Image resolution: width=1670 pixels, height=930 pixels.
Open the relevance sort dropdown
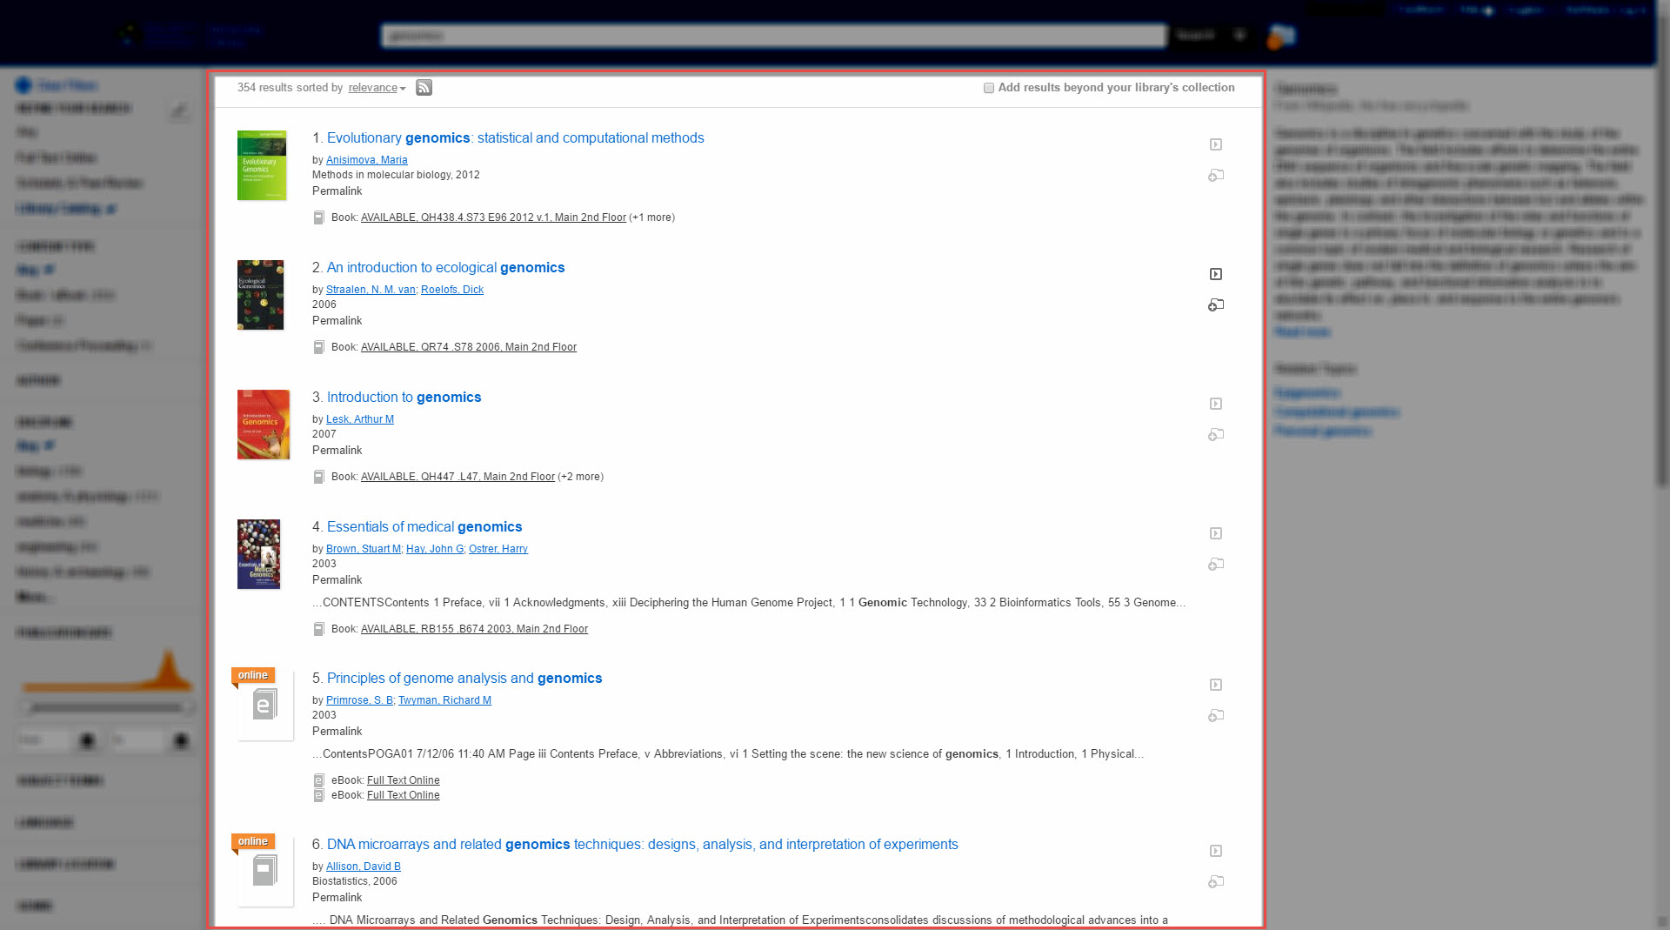377,88
